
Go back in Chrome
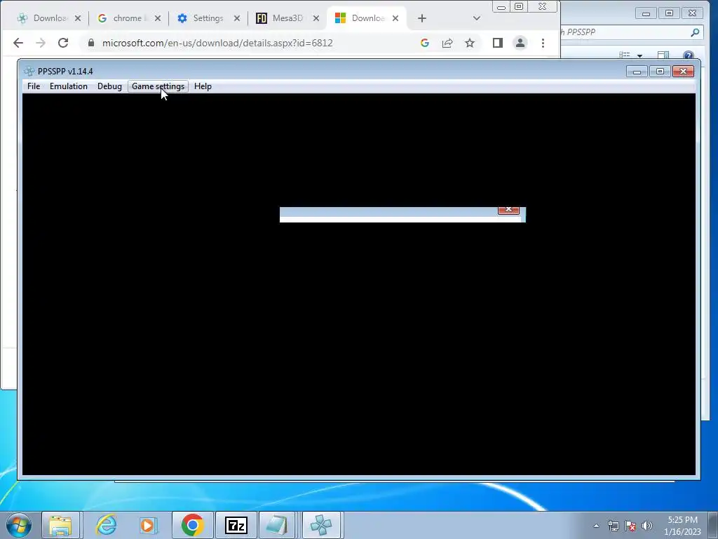coord(18,43)
